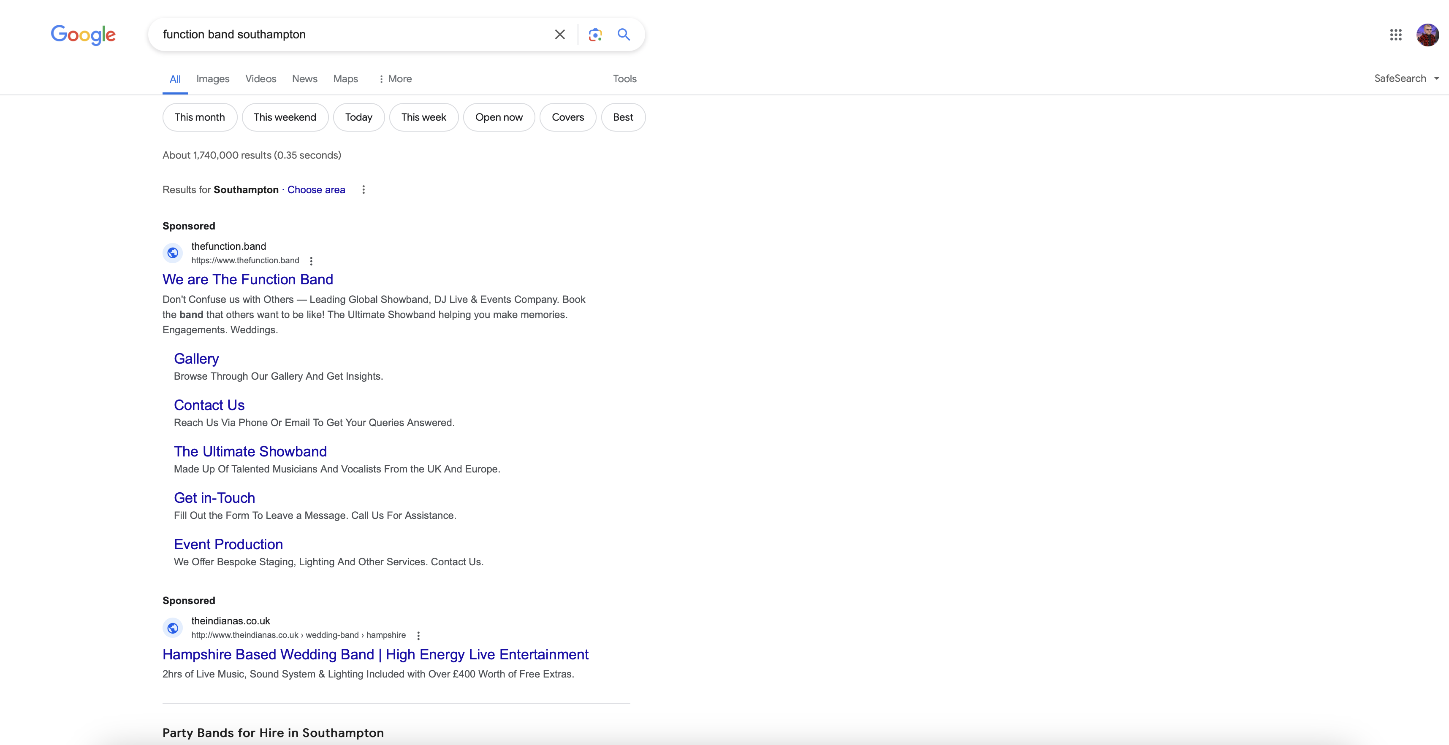The height and width of the screenshot is (745, 1449).
Task: Apply the This week filter chip
Action: point(423,117)
